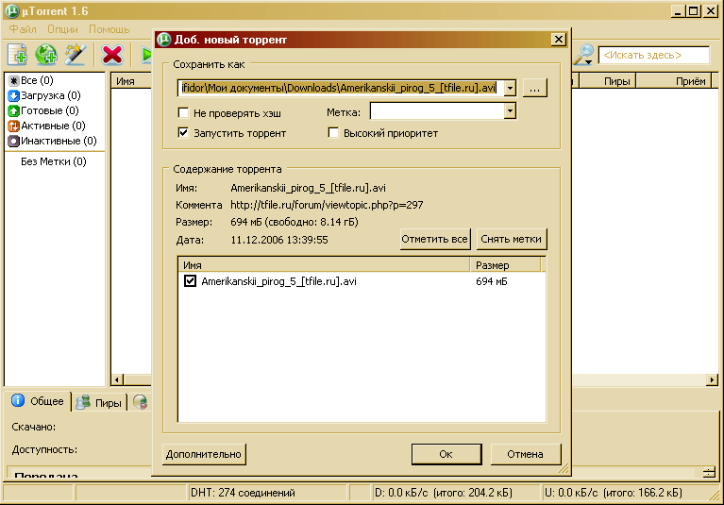Confirm with the Ок button

(446, 454)
